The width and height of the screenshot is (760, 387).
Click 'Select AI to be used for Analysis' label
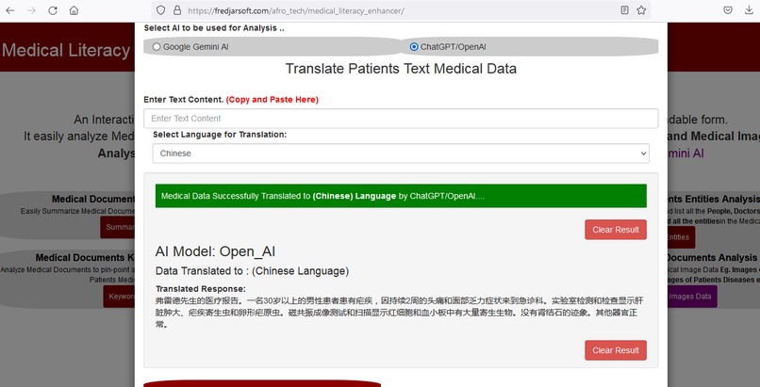214,28
